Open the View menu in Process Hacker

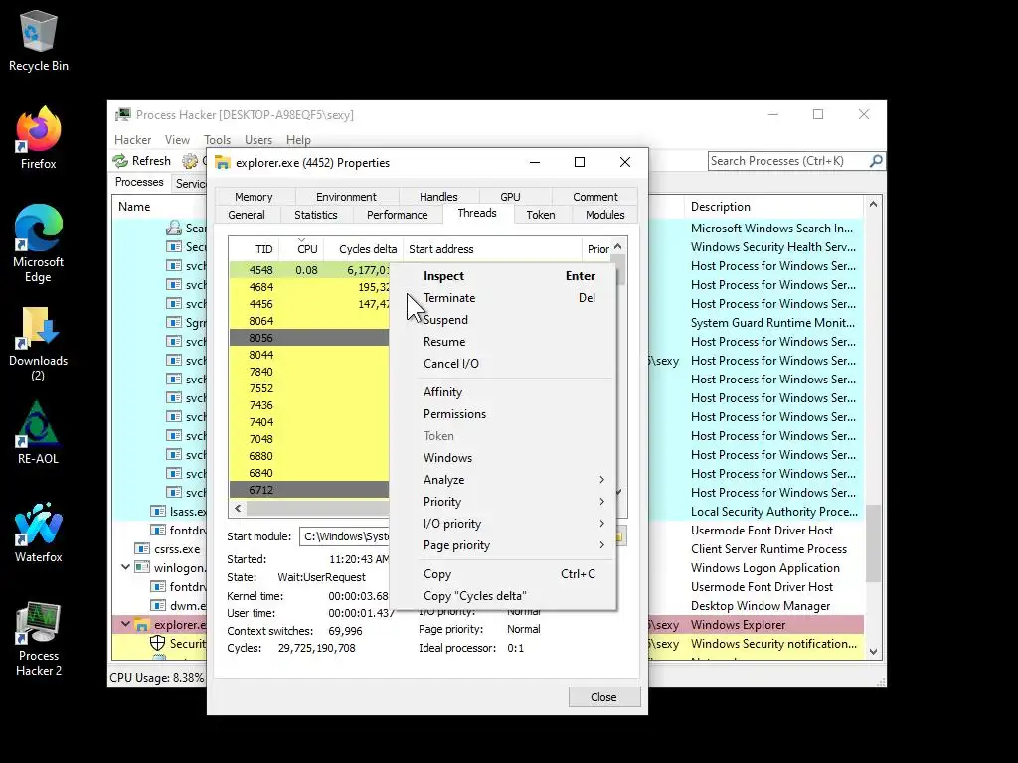[177, 140]
